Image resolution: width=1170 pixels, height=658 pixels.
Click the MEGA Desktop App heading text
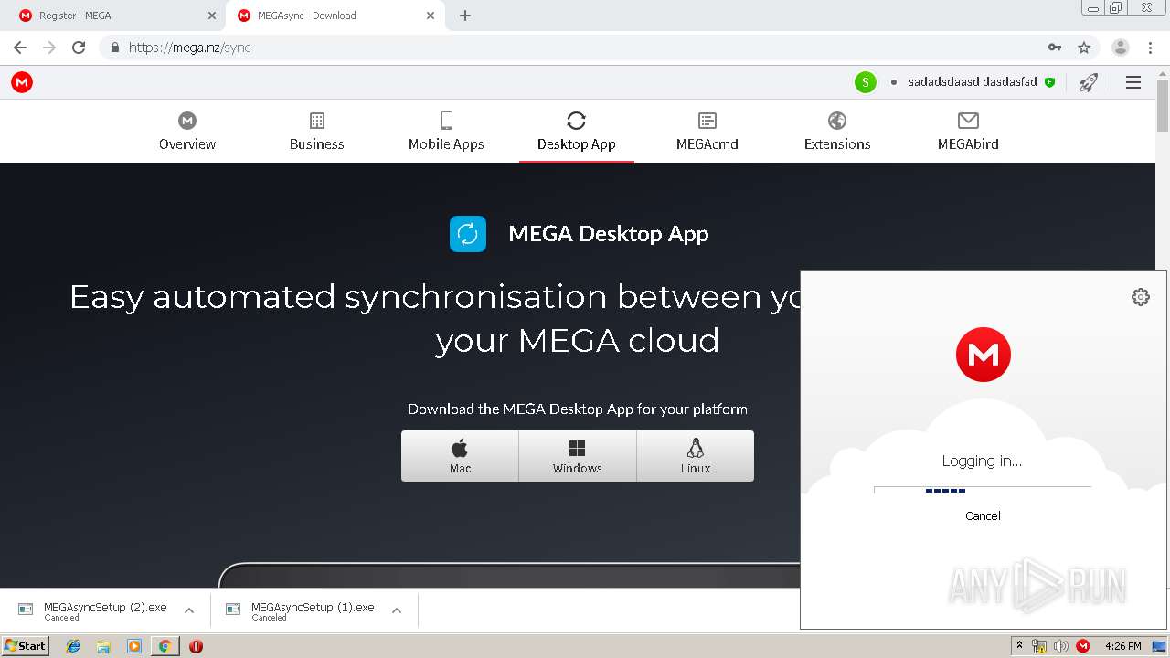[609, 234]
